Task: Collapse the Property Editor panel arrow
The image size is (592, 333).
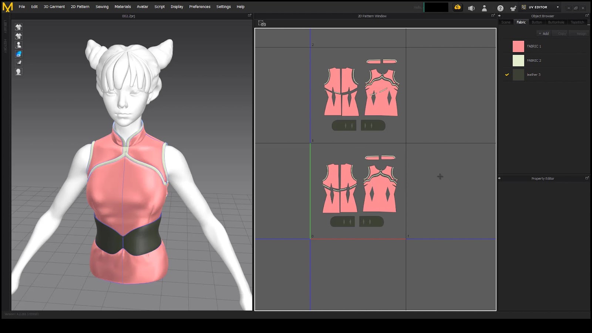Action: tap(499, 178)
